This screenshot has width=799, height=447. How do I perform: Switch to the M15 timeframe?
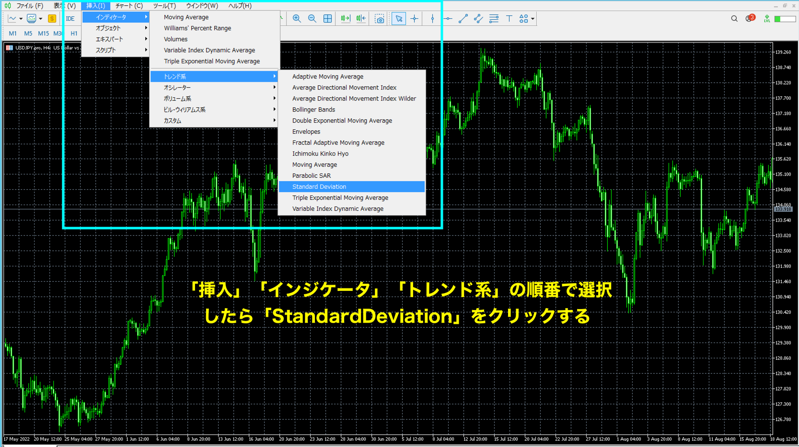point(43,34)
